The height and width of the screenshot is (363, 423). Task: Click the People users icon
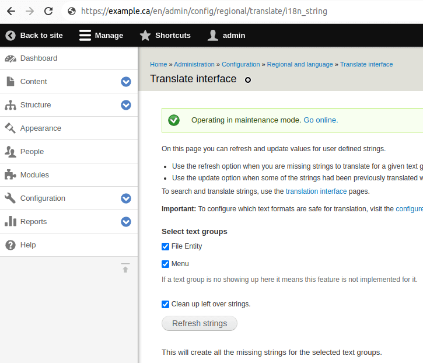[x=11, y=152]
